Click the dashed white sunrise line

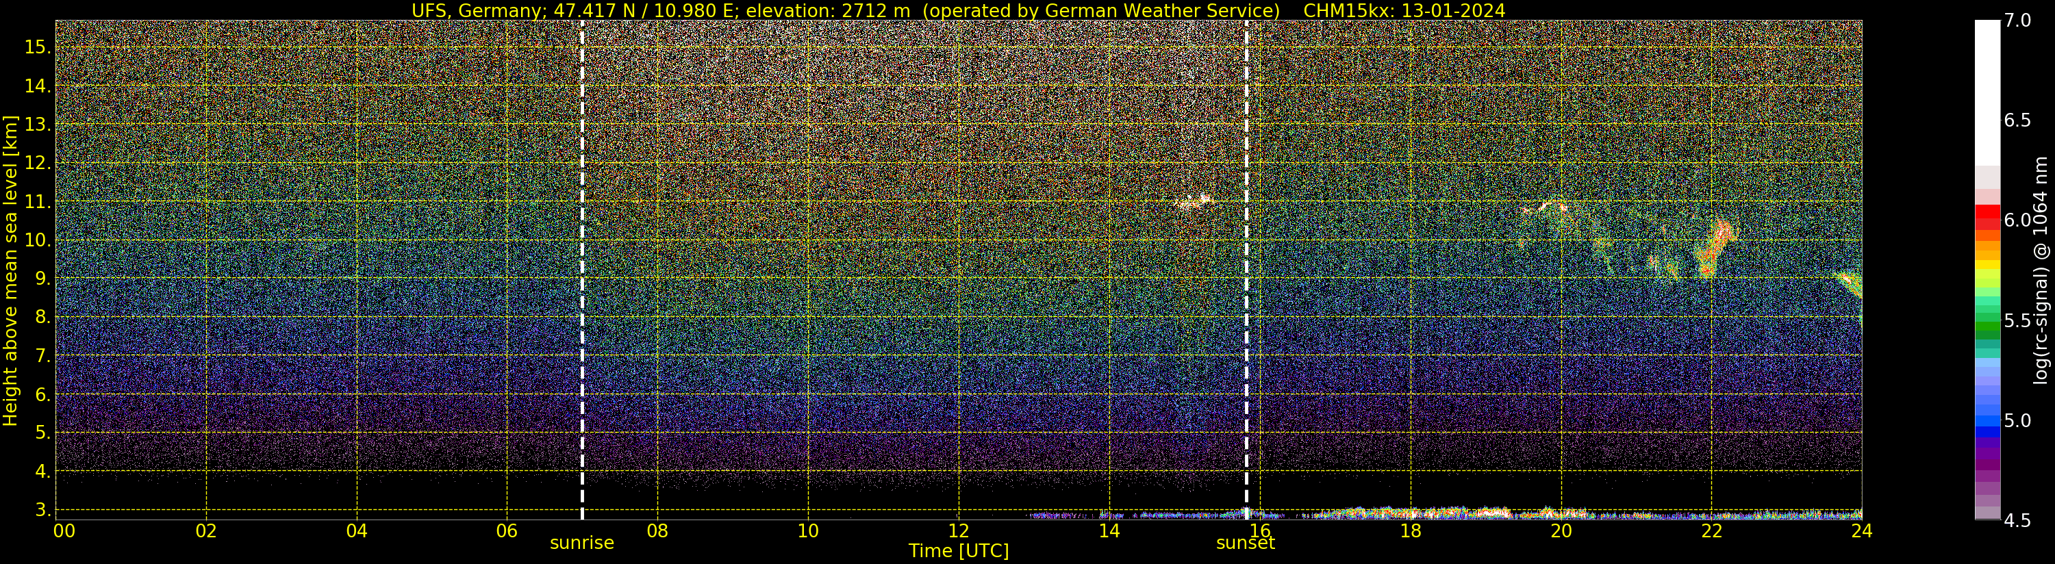click(x=582, y=270)
